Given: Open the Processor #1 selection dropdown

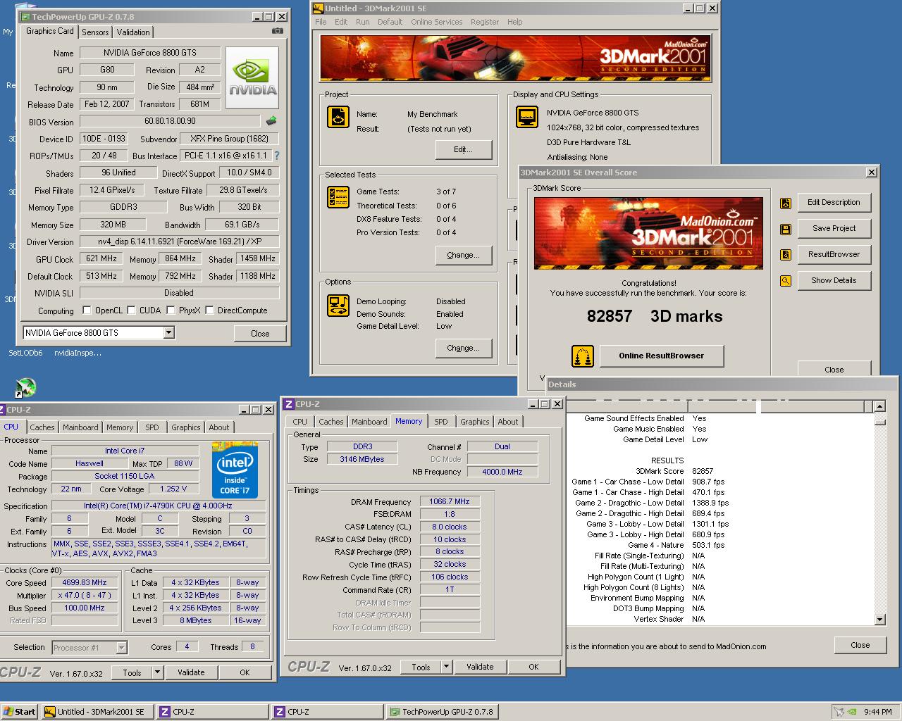Looking at the screenshot, I should point(121,648).
